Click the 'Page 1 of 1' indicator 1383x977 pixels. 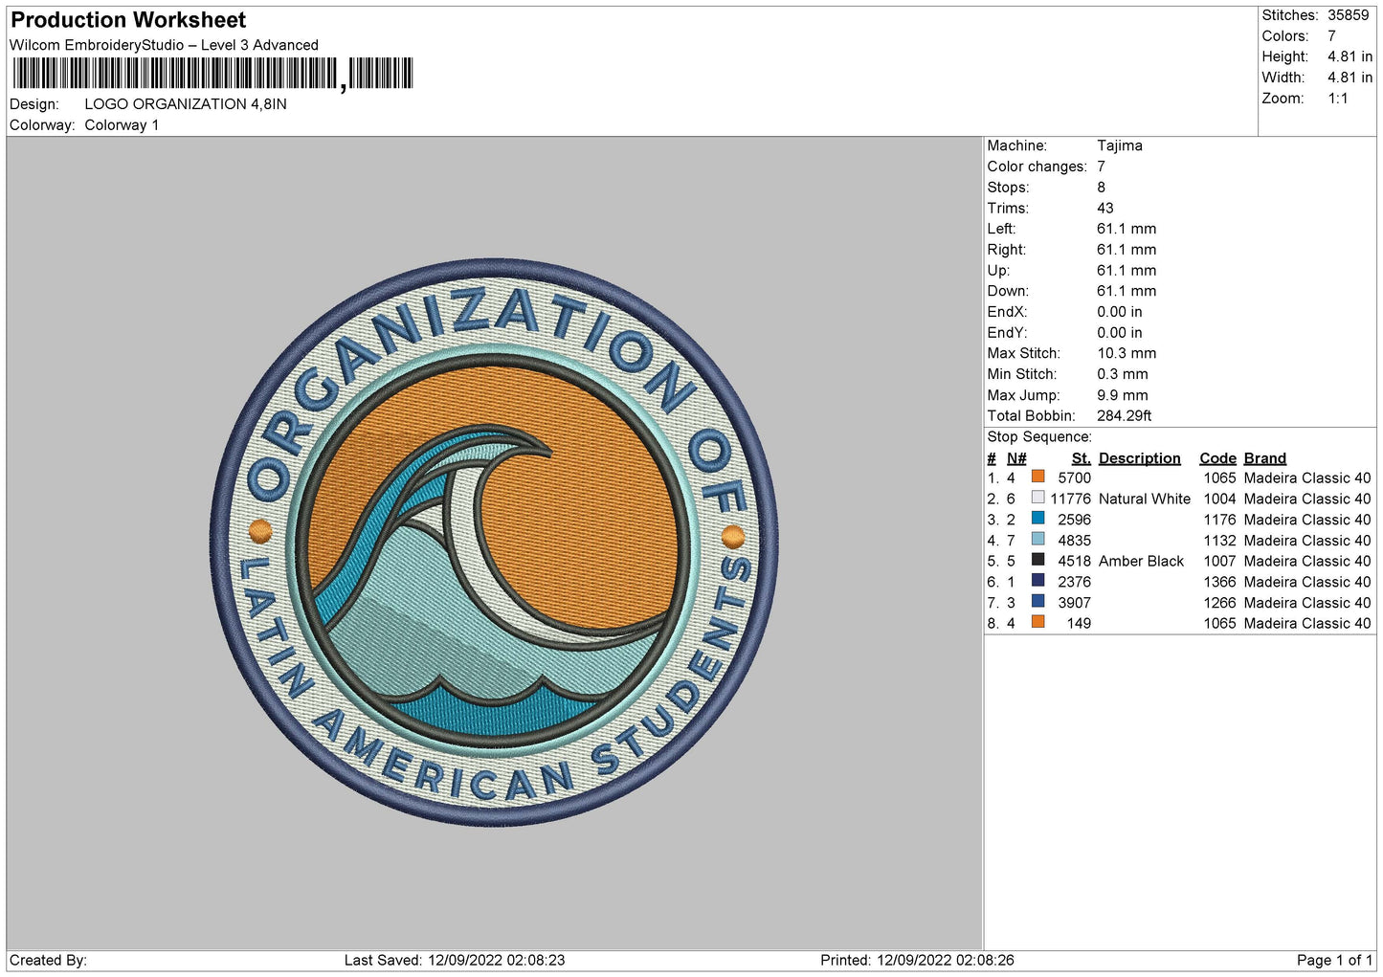coord(1334,960)
